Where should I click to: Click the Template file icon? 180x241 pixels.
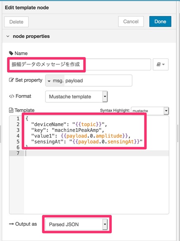pos(11,110)
